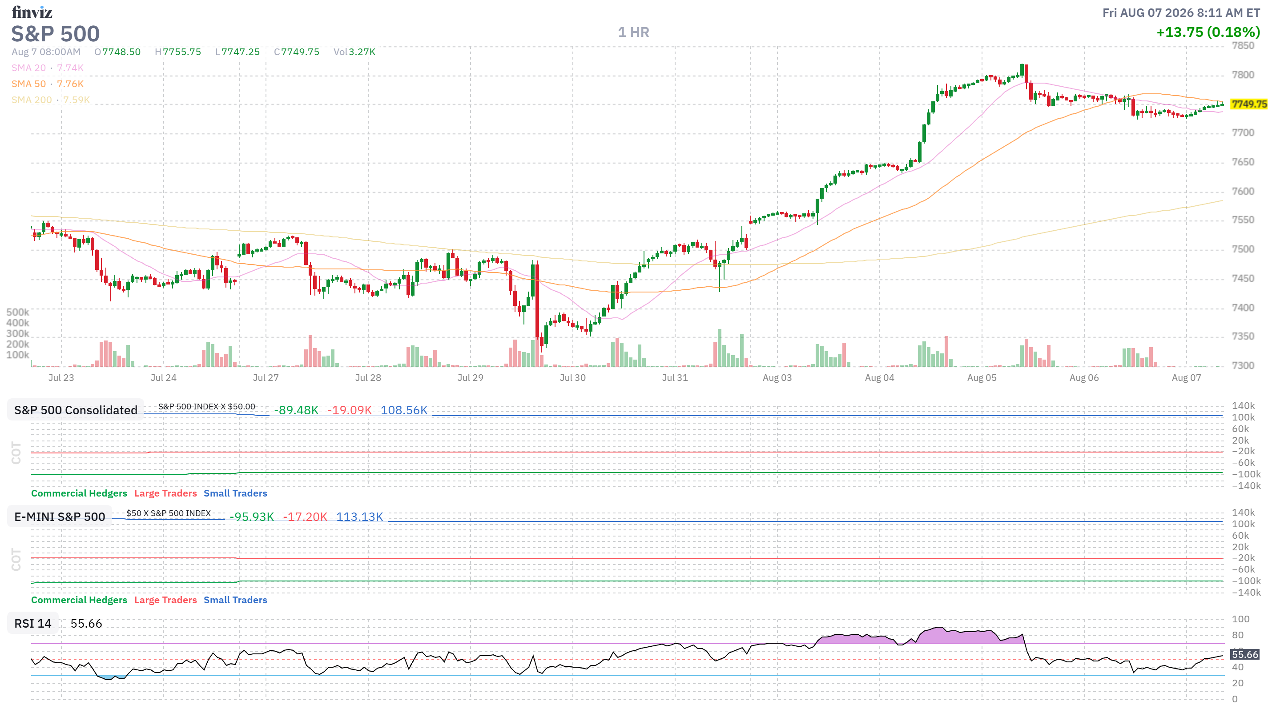The width and height of the screenshot is (1272, 713).
Task: Click the date and time stamp header
Action: [1181, 13]
